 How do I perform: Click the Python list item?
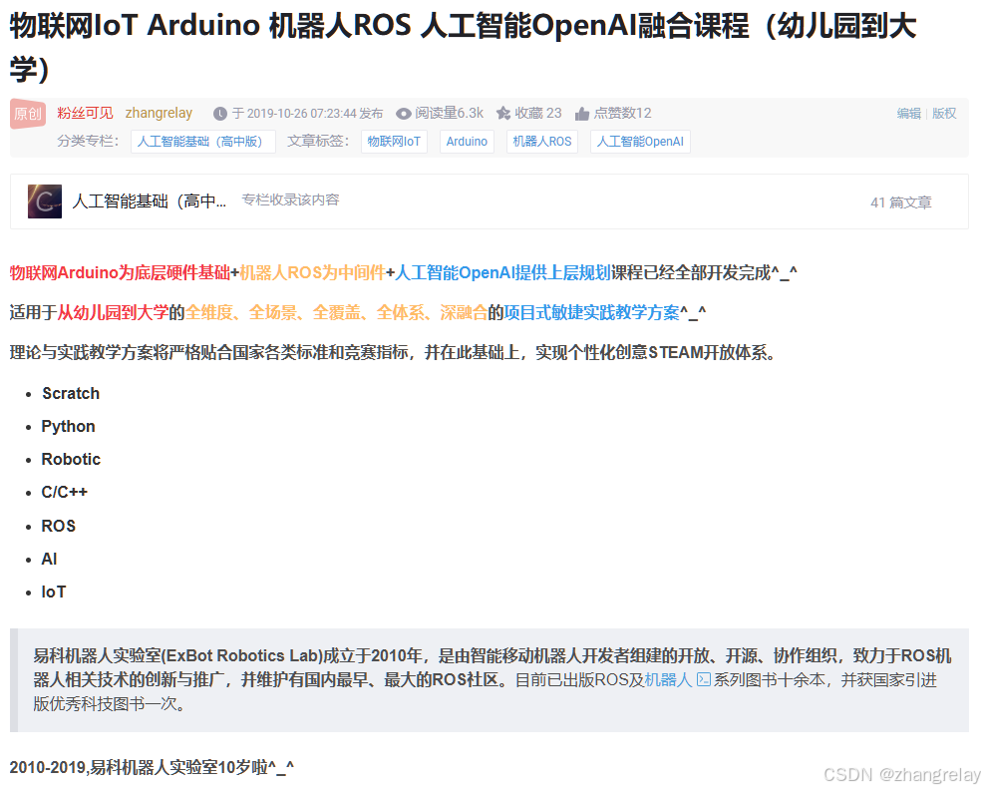click(68, 427)
